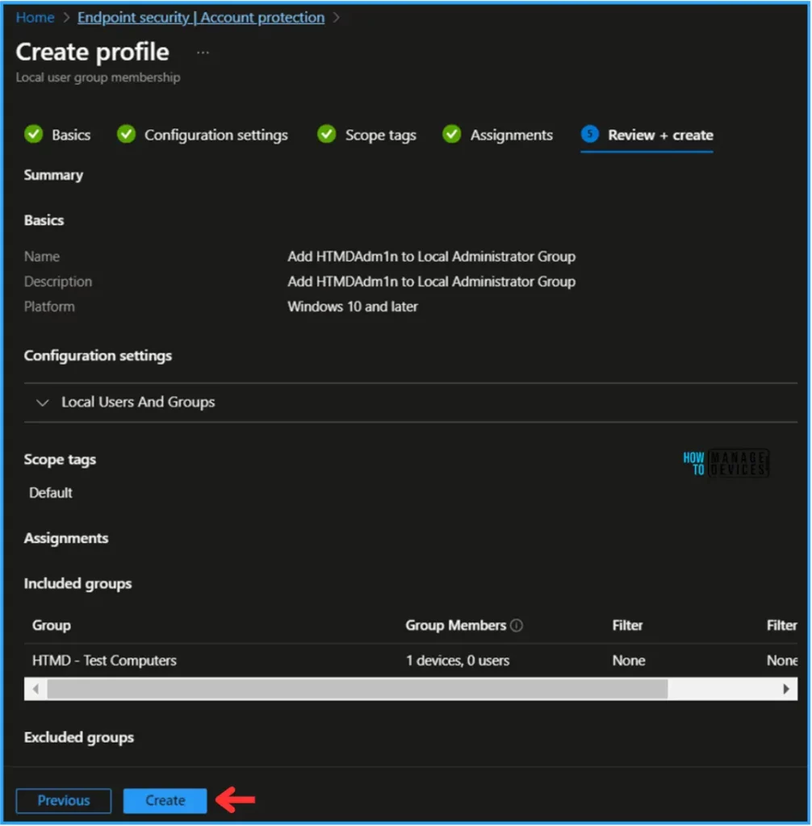The image size is (812, 826).
Task: Click the breadcrumb chevron after Home
Action: (x=66, y=18)
